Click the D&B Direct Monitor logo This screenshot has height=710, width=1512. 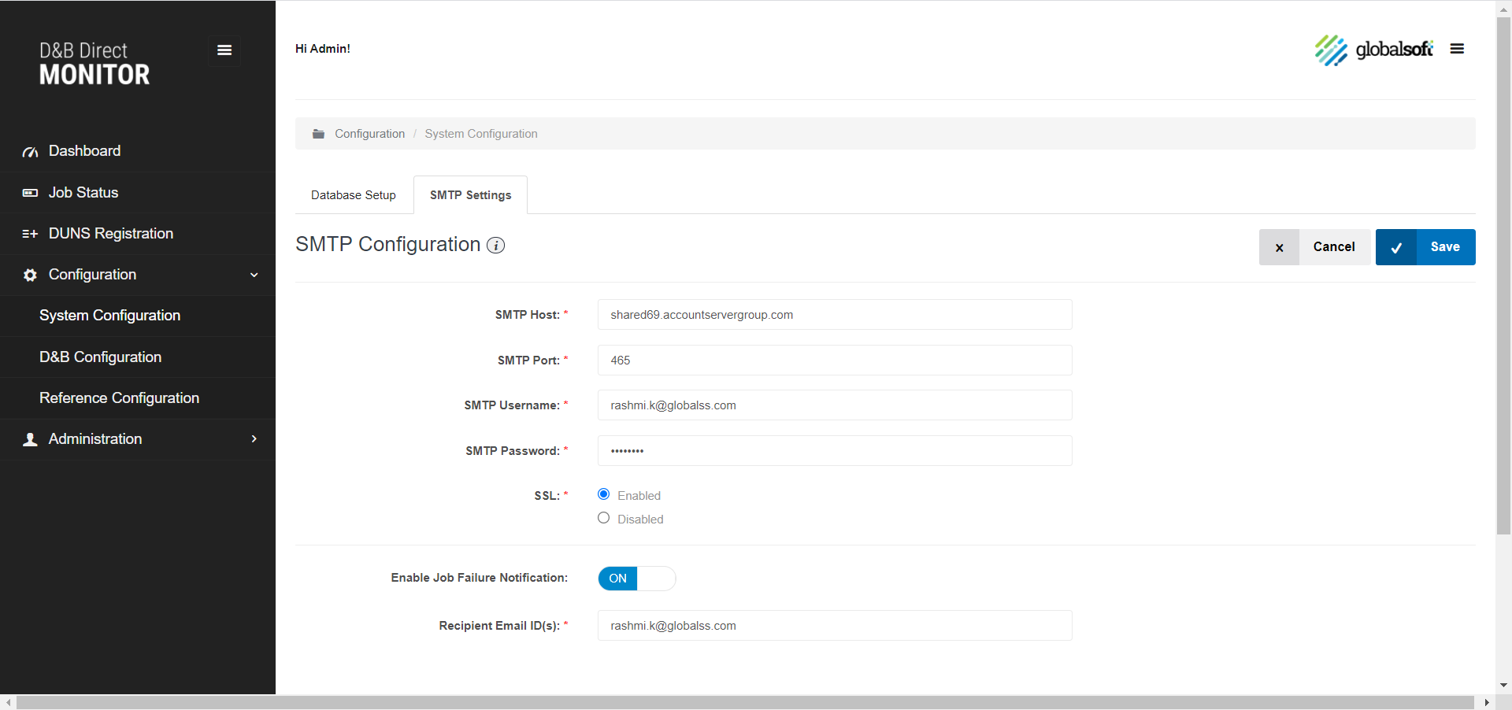[x=94, y=63]
